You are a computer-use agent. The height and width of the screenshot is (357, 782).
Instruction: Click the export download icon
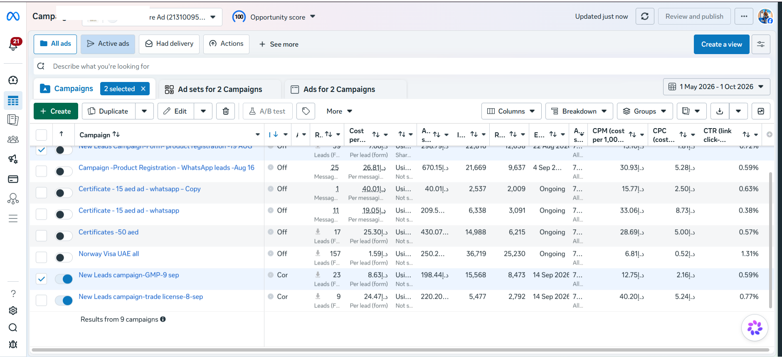tap(720, 111)
